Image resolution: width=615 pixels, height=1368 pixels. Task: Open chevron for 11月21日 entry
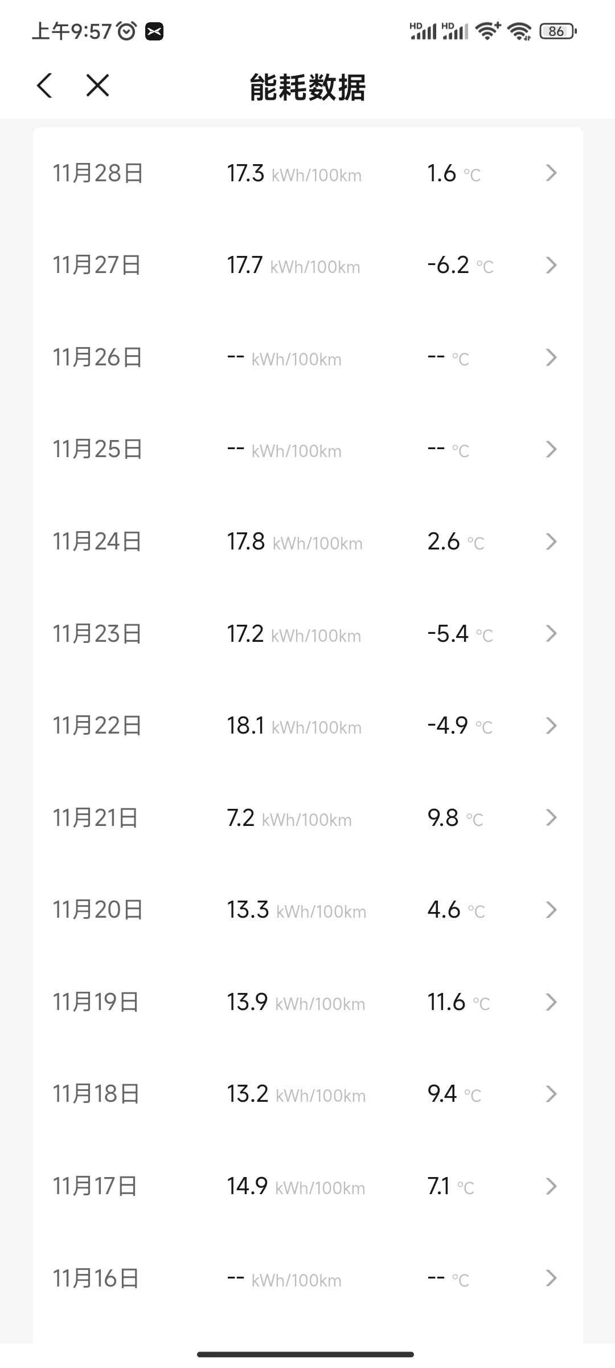pos(551,818)
